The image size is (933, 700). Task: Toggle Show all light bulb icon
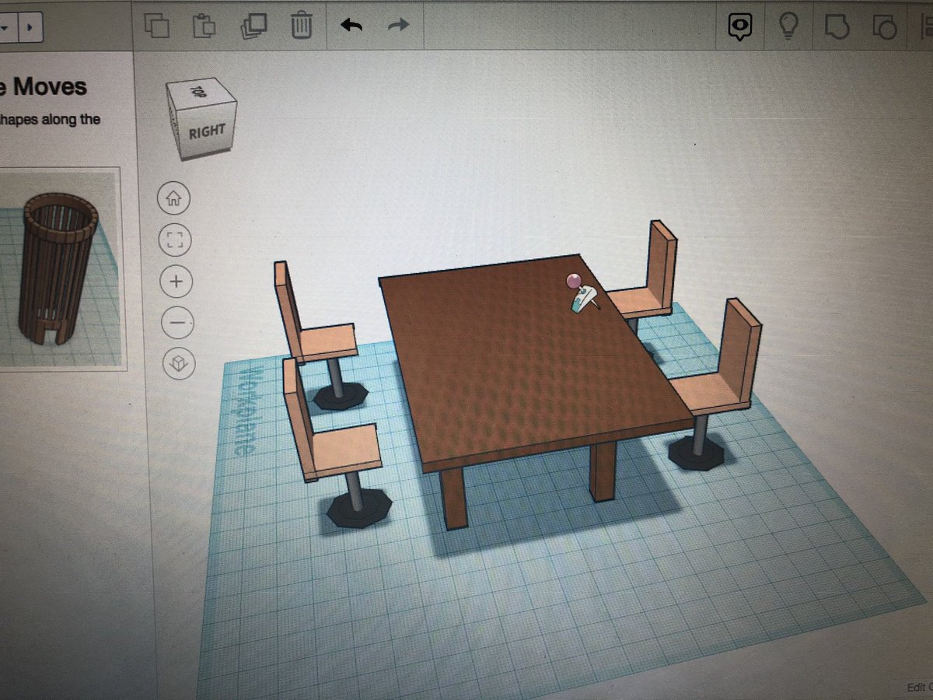789,27
